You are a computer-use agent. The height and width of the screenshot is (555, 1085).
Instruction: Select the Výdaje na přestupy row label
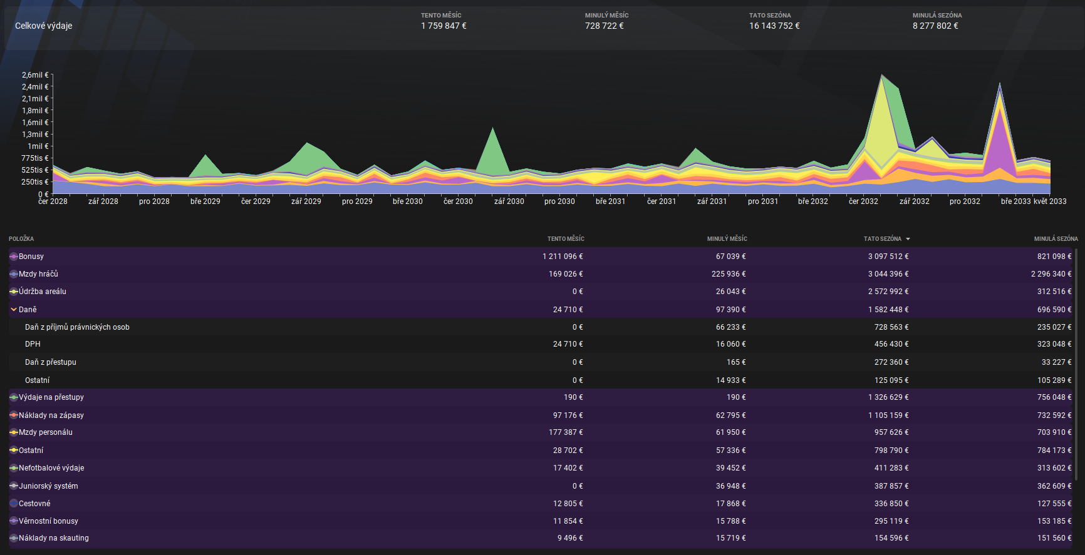click(x=51, y=397)
